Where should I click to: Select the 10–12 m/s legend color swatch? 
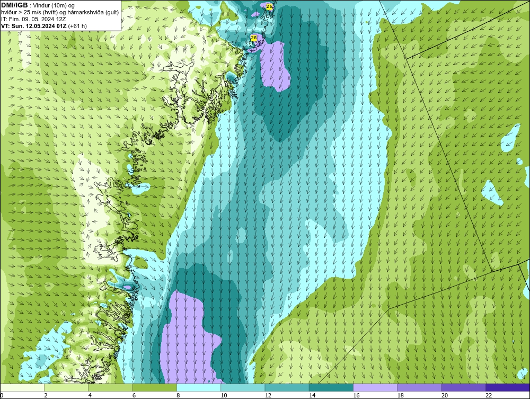pyautogui.click(x=243, y=387)
